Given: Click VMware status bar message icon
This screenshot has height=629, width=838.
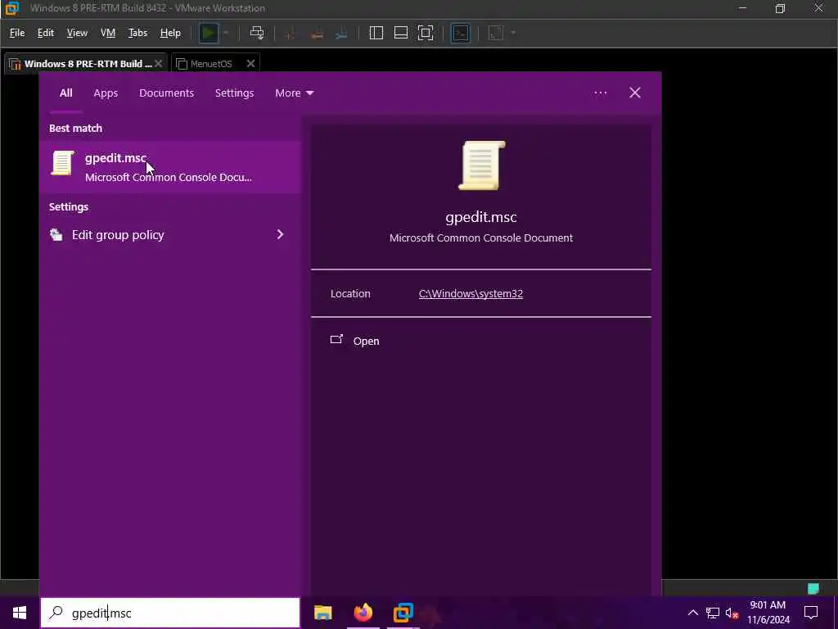Looking at the screenshot, I should click(x=813, y=588).
